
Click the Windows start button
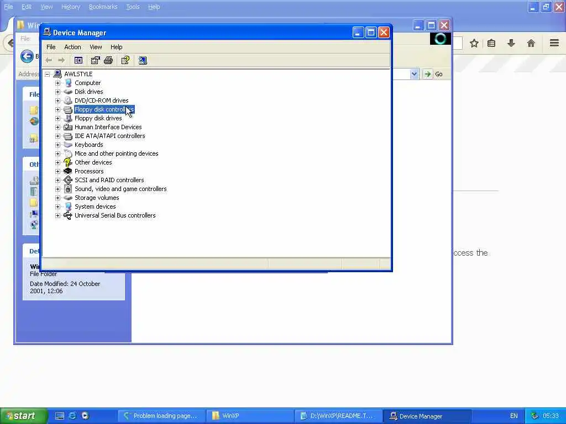[24, 416]
